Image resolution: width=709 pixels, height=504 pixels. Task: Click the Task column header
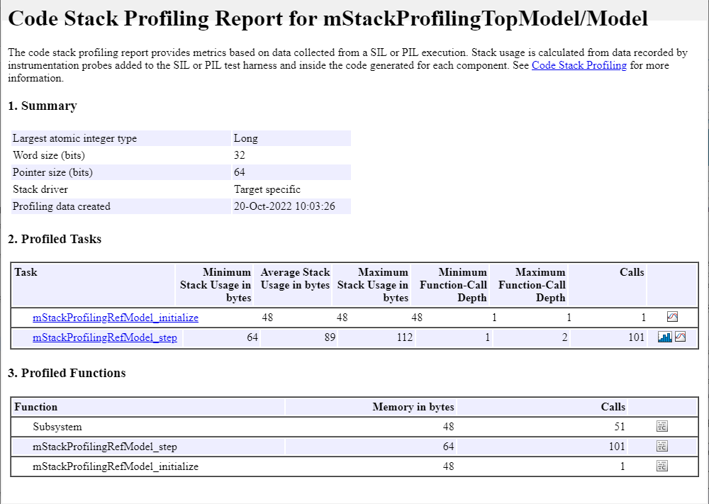point(26,272)
